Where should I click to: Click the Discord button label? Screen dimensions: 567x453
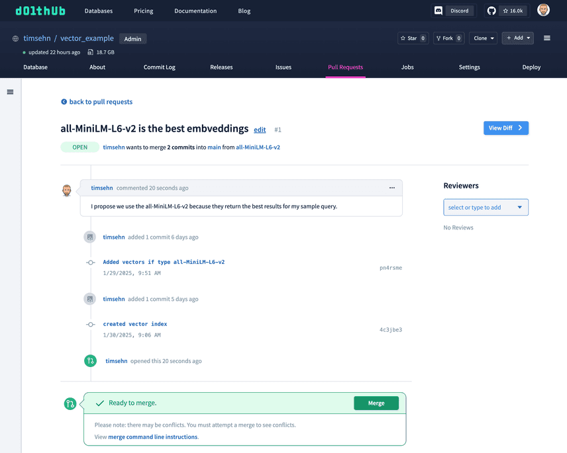coord(459,11)
